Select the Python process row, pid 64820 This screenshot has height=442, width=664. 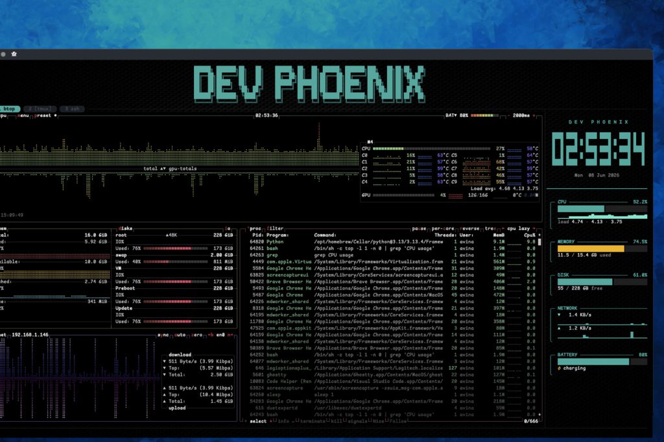392,241
